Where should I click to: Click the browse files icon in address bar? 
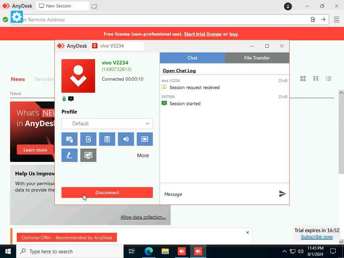coord(313,19)
